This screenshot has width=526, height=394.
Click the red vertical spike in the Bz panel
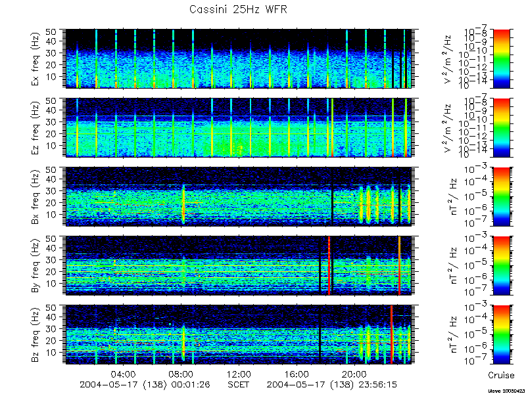pyautogui.click(x=391, y=334)
